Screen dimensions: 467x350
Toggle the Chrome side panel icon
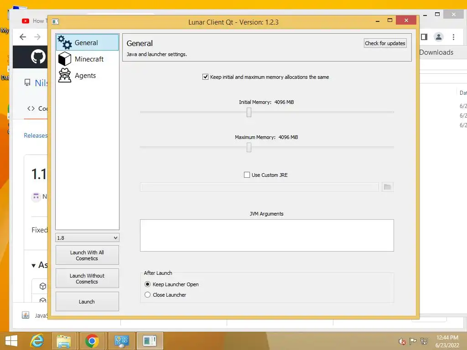(424, 37)
